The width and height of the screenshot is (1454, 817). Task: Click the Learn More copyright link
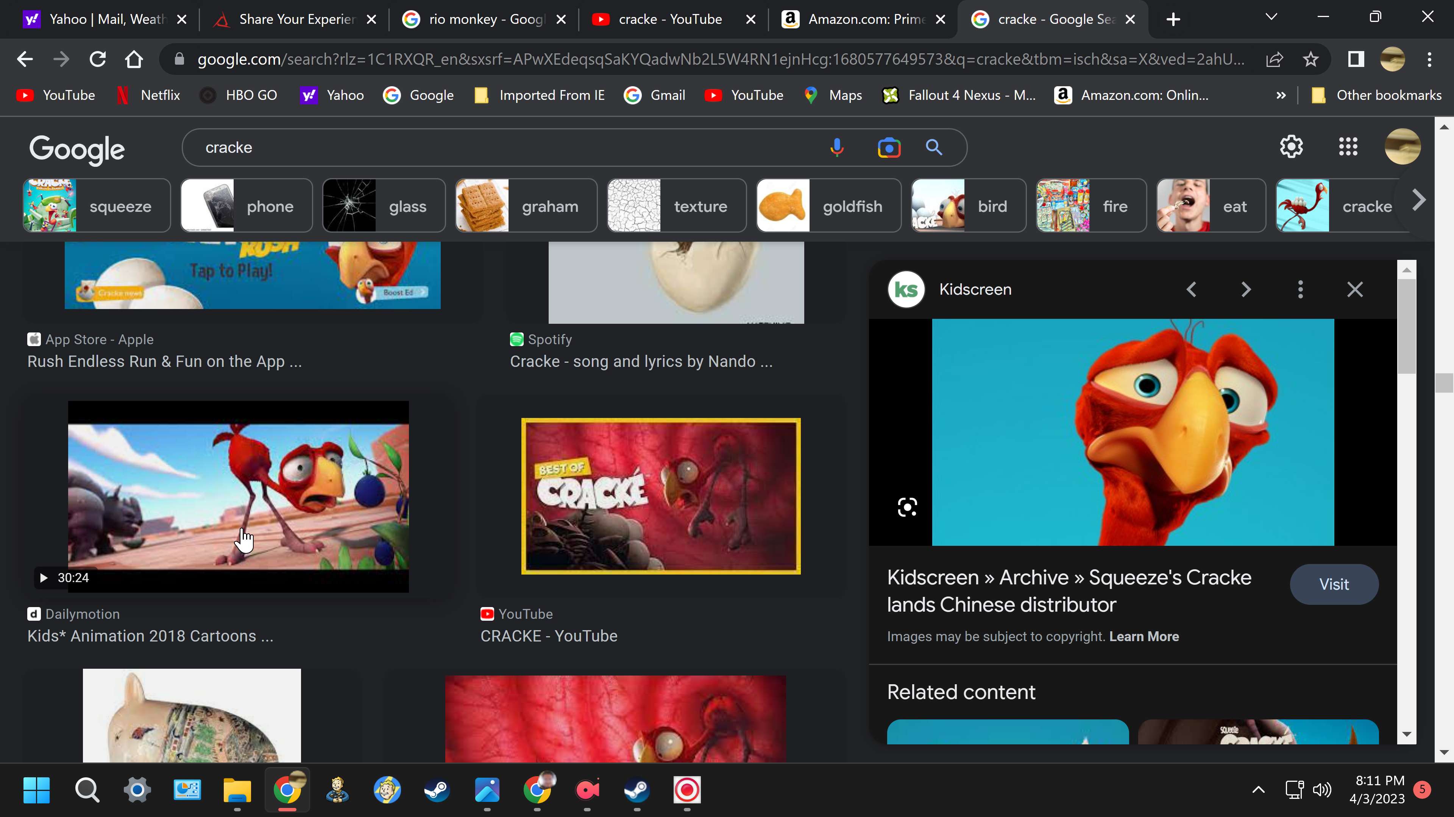1144,636
